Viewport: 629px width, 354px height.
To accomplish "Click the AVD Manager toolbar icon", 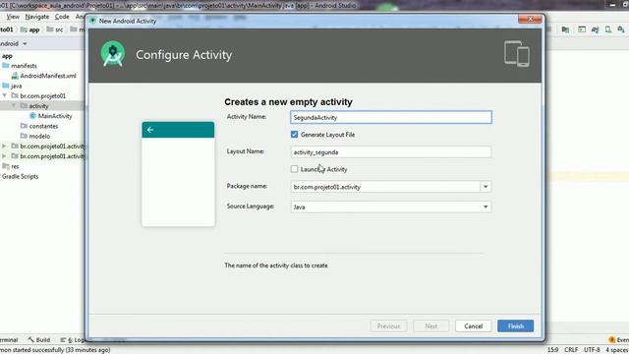I will (608, 29).
